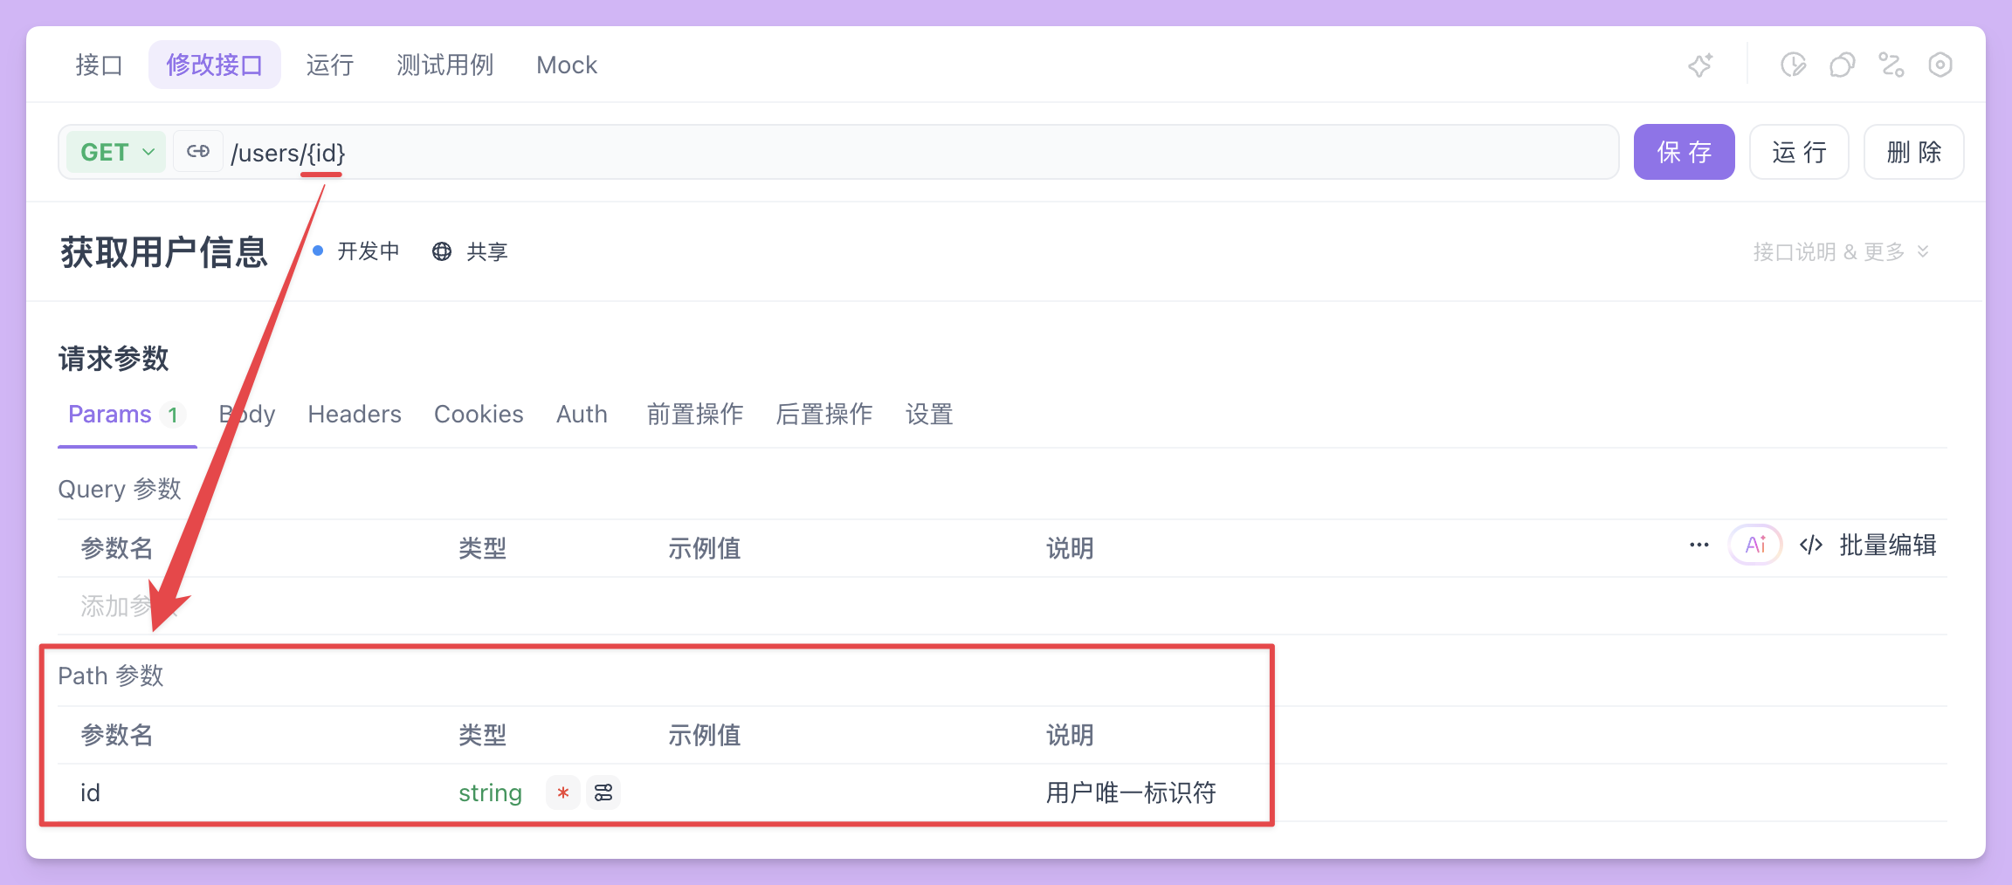Open the GET method dropdown
Viewport: 2012px width, 885px height.
click(116, 152)
